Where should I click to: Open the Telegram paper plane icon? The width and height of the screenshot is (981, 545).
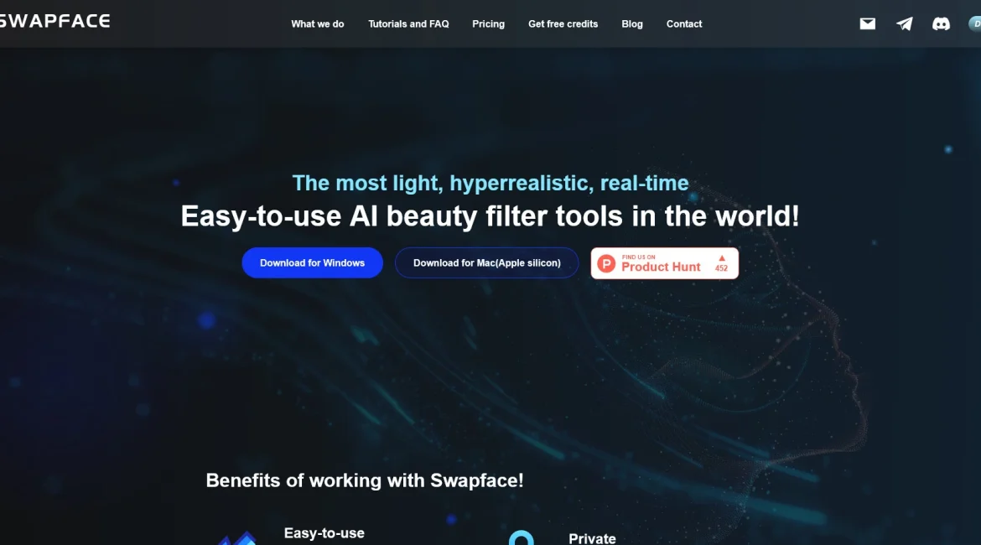(x=904, y=23)
